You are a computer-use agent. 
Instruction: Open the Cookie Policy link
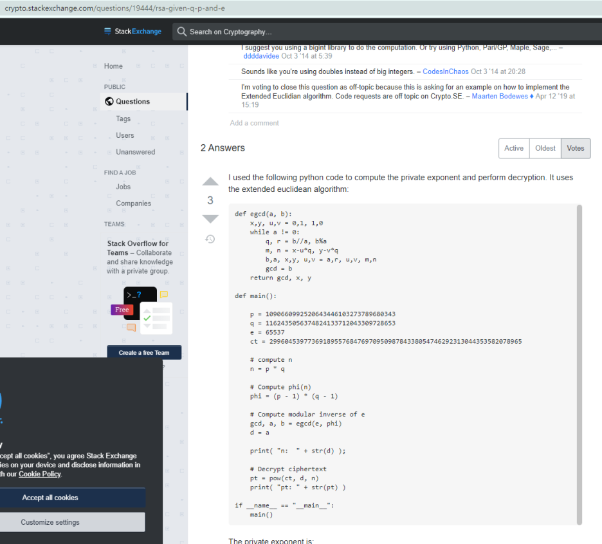point(39,474)
